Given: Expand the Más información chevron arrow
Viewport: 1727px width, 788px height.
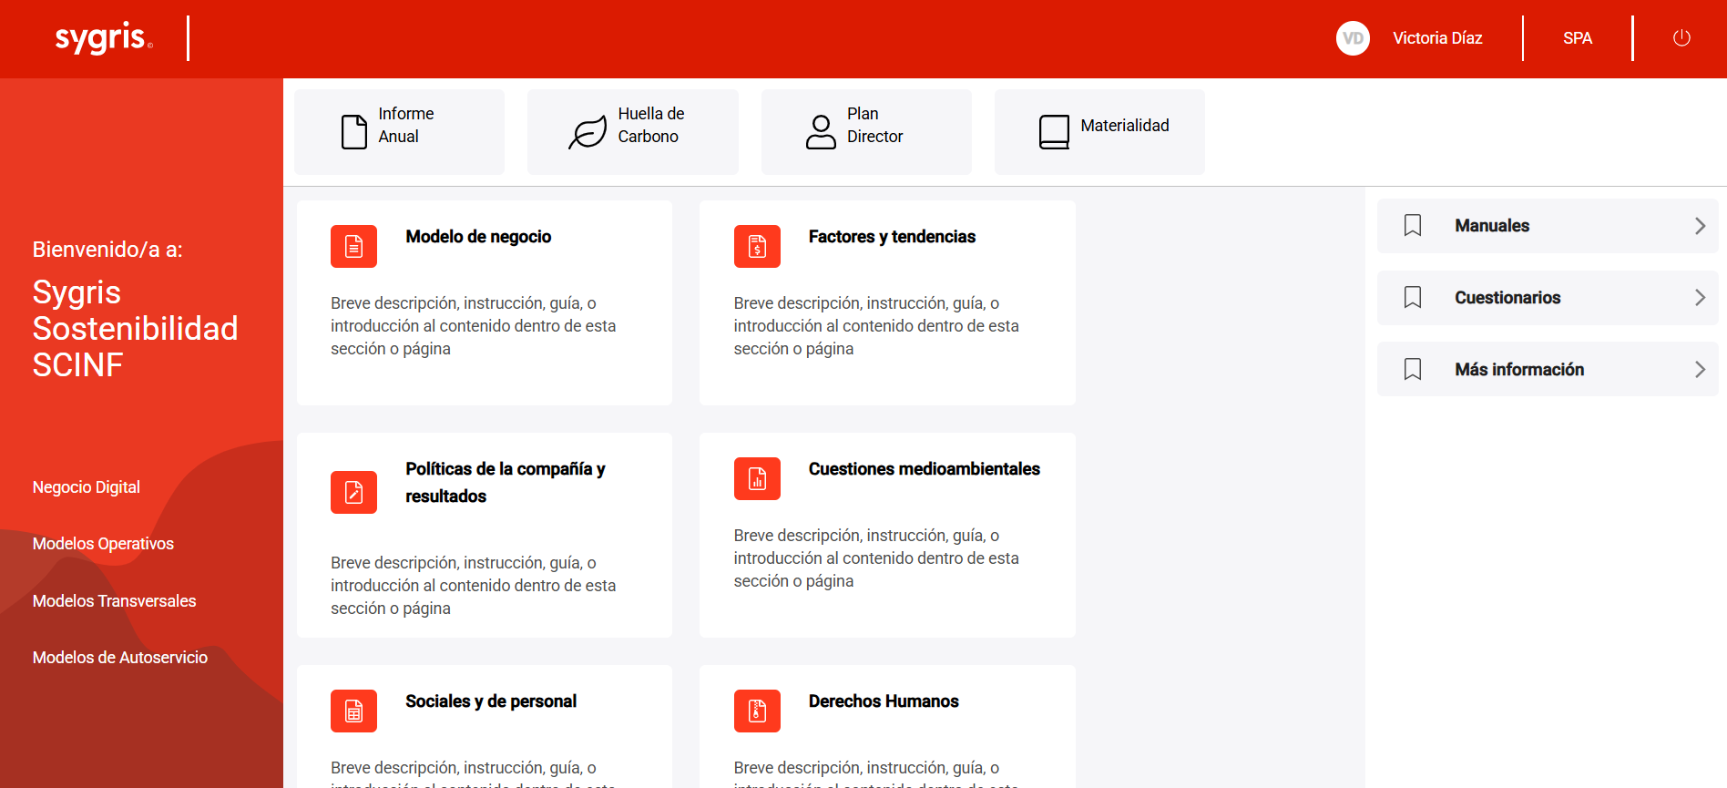Looking at the screenshot, I should coord(1700,369).
